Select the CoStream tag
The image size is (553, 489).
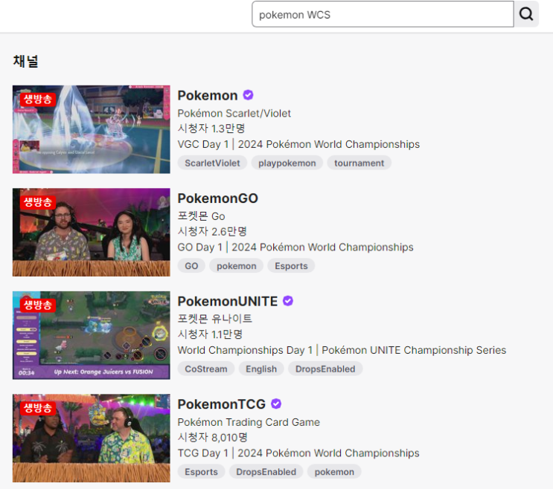pos(206,369)
